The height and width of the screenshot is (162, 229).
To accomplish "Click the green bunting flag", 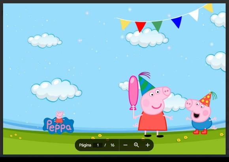I will [157, 26].
